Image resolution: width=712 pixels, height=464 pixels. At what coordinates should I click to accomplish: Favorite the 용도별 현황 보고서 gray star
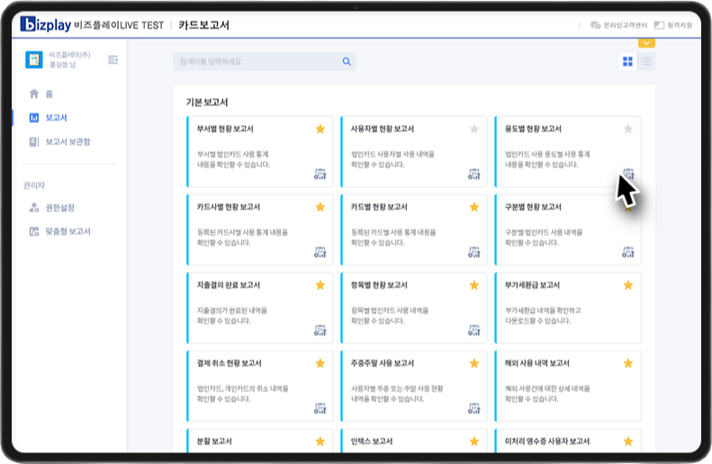(628, 129)
